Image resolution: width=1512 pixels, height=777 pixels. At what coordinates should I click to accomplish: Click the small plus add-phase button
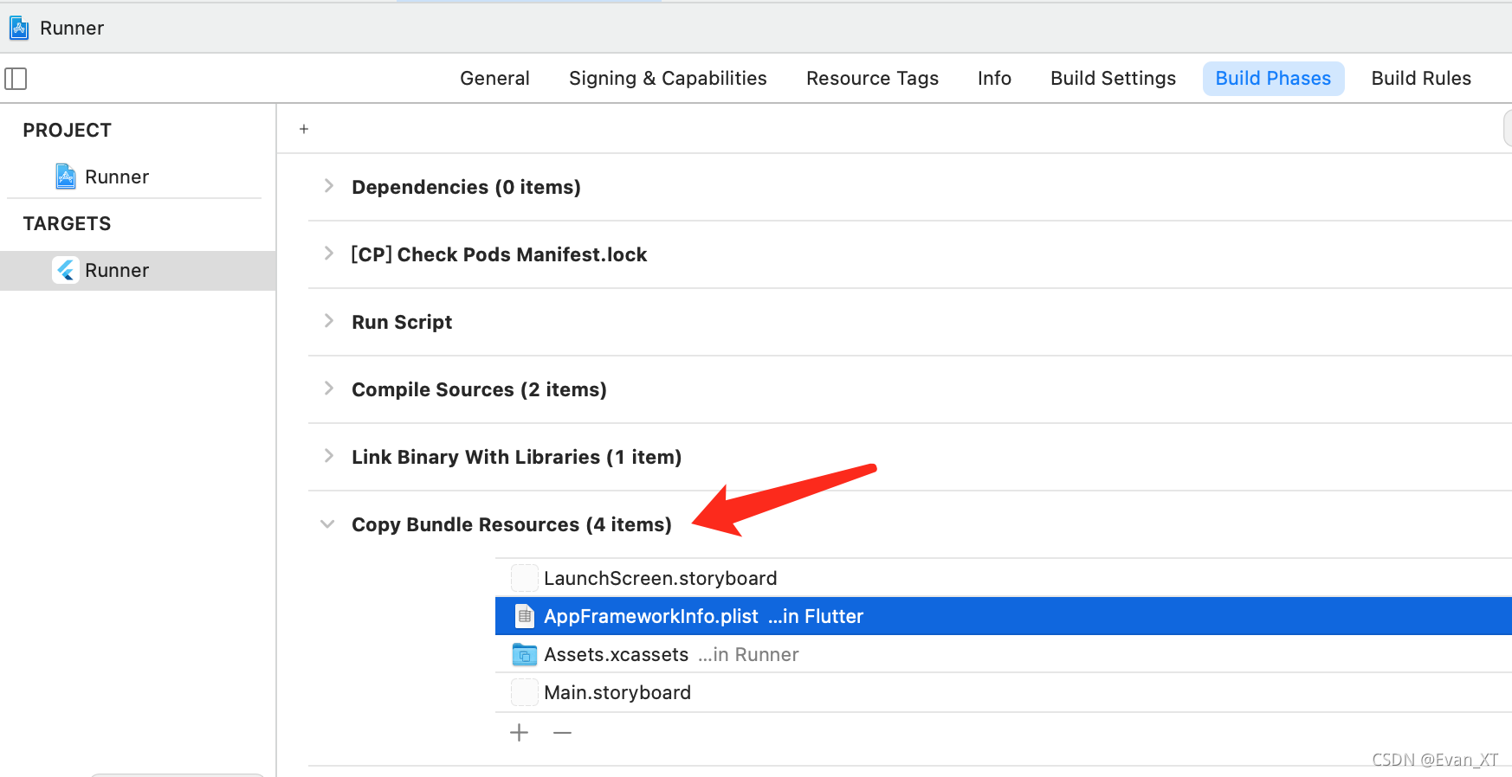304,129
